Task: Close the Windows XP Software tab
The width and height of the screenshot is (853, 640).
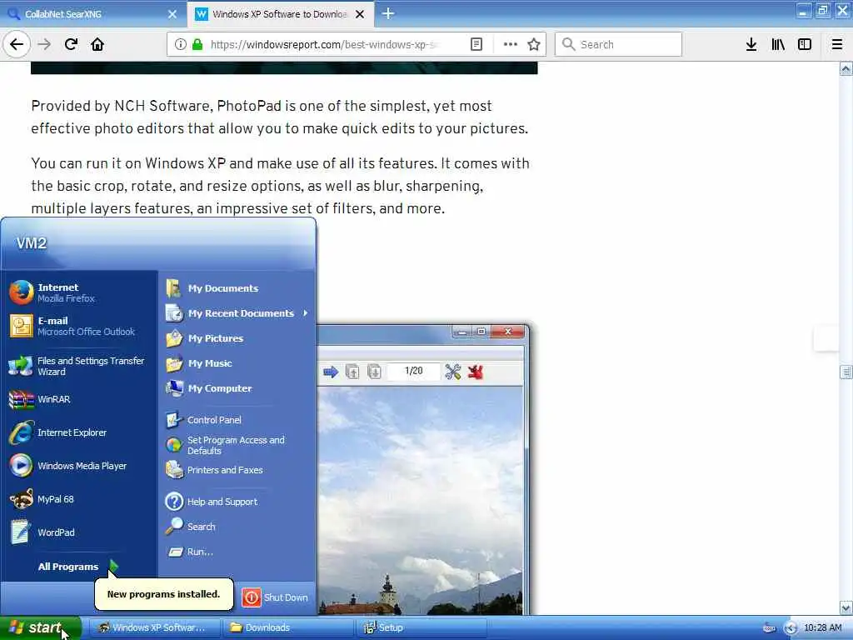Action: [360, 14]
